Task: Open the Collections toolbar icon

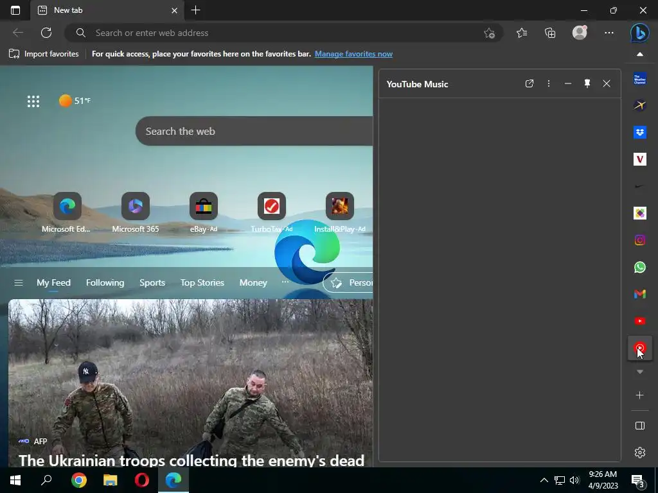Action: point(550,33)
